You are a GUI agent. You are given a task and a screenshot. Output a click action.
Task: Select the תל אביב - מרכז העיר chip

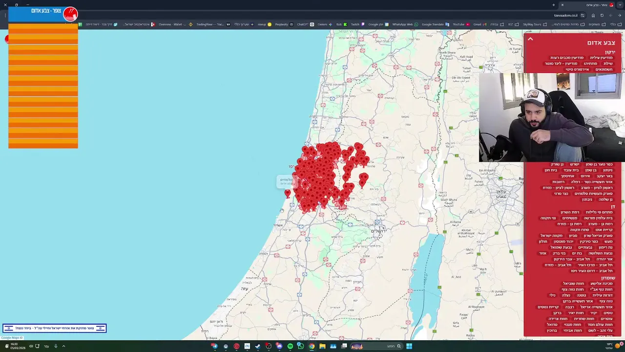point(595,265)
